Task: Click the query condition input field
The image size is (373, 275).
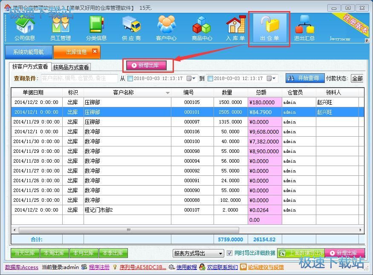Action: pyautogui.click(x=79, y=78)
